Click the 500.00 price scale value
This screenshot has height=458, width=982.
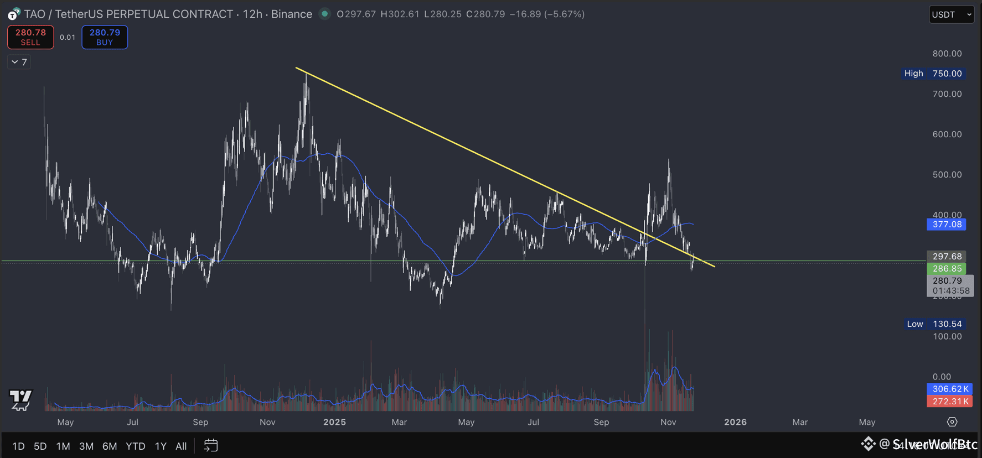tap(947, 174)
